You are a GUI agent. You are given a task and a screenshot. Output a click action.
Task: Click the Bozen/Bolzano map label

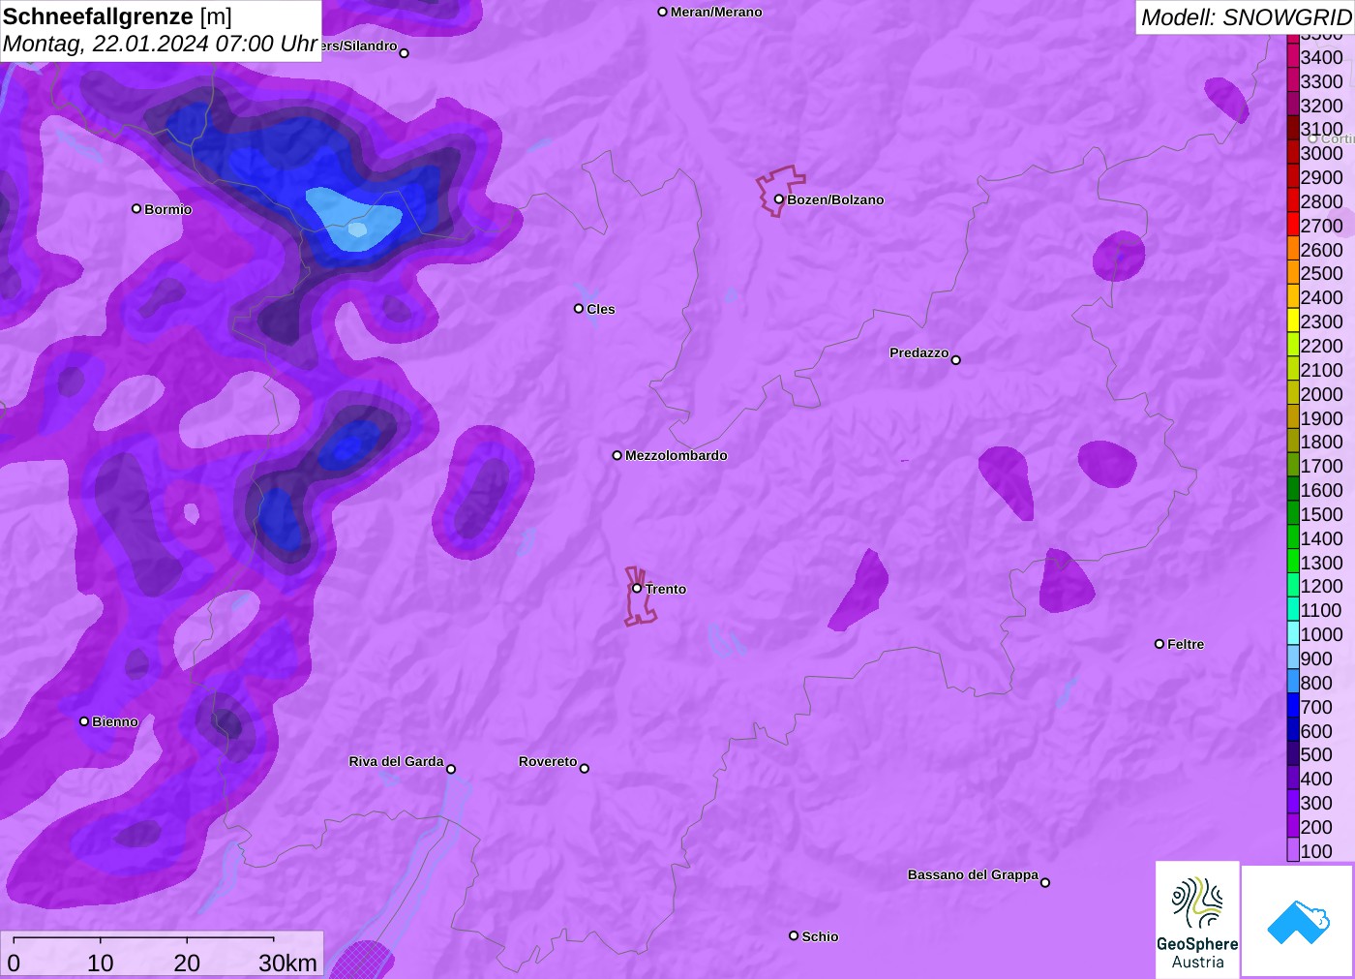835,199
